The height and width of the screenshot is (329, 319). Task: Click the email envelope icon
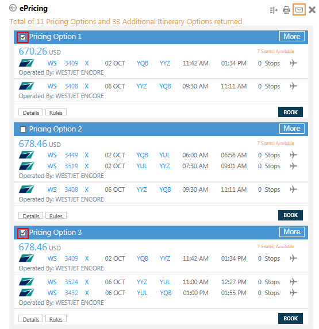[299, 10]
